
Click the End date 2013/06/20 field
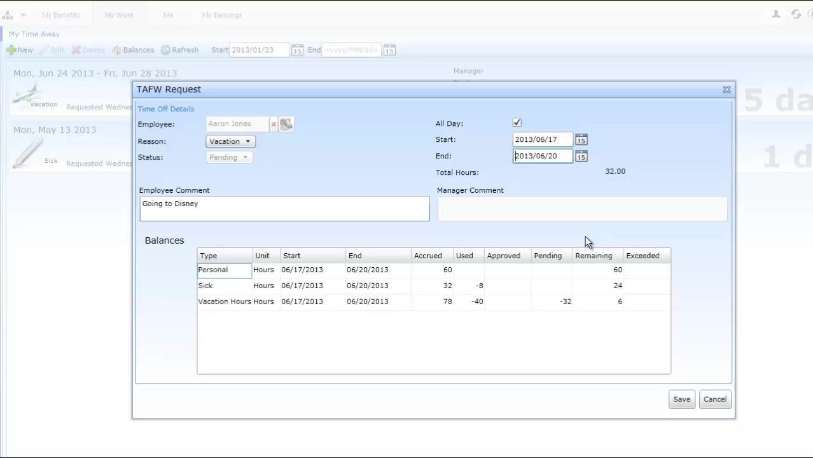click(x=543, y=156)
